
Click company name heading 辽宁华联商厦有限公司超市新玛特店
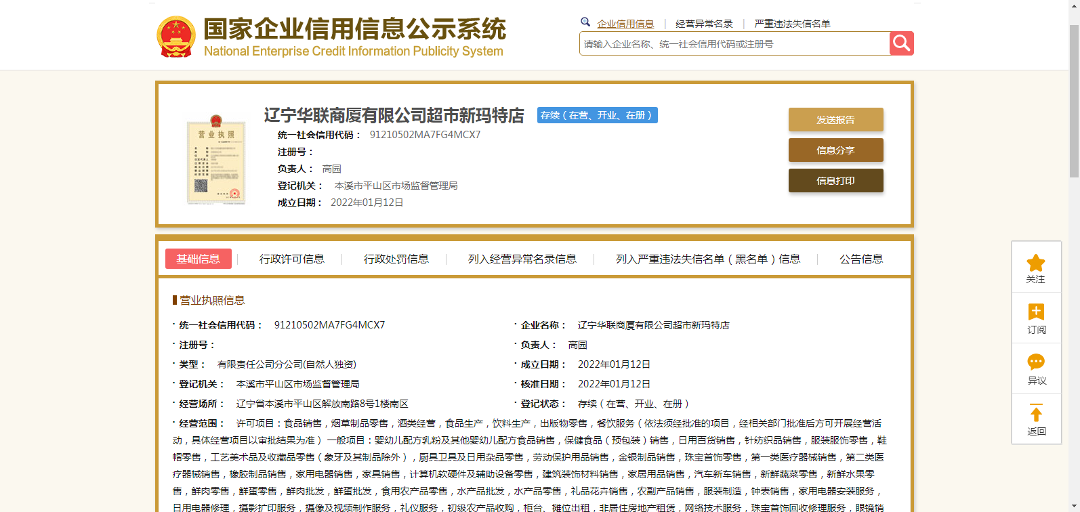click(x=394, y=116)
